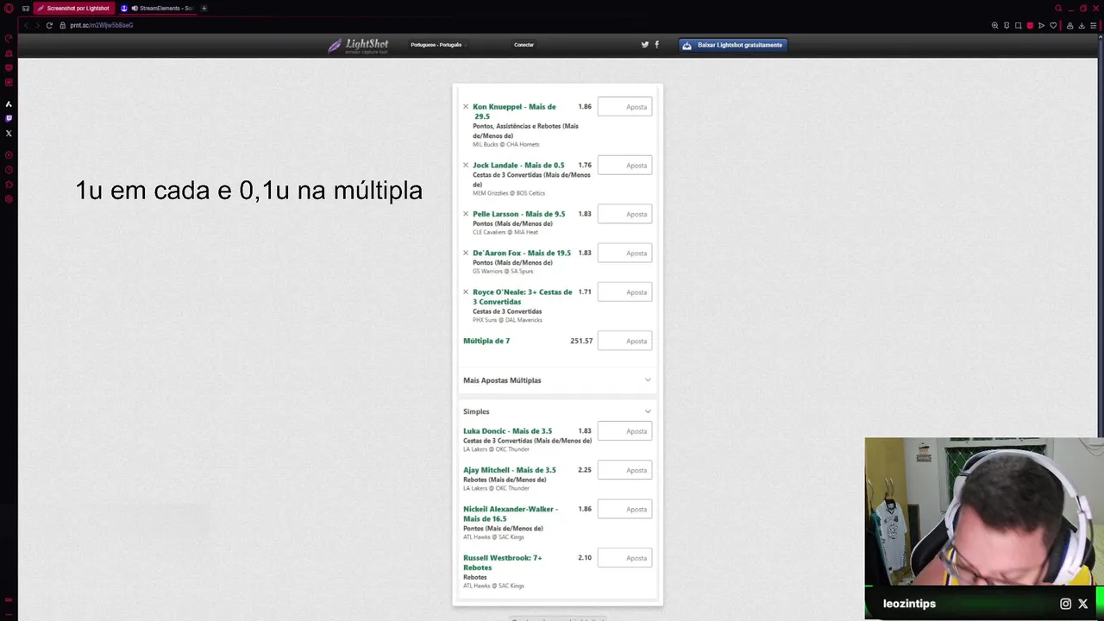Switch to the Screenshot por Lightshot tab
The width and height of the screenshot is (1104, 621).
[74, 8]
